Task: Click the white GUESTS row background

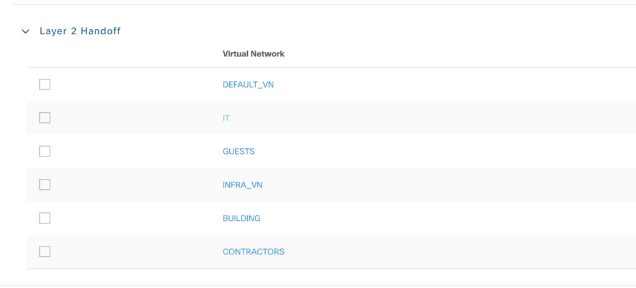Action: [435, 151]
